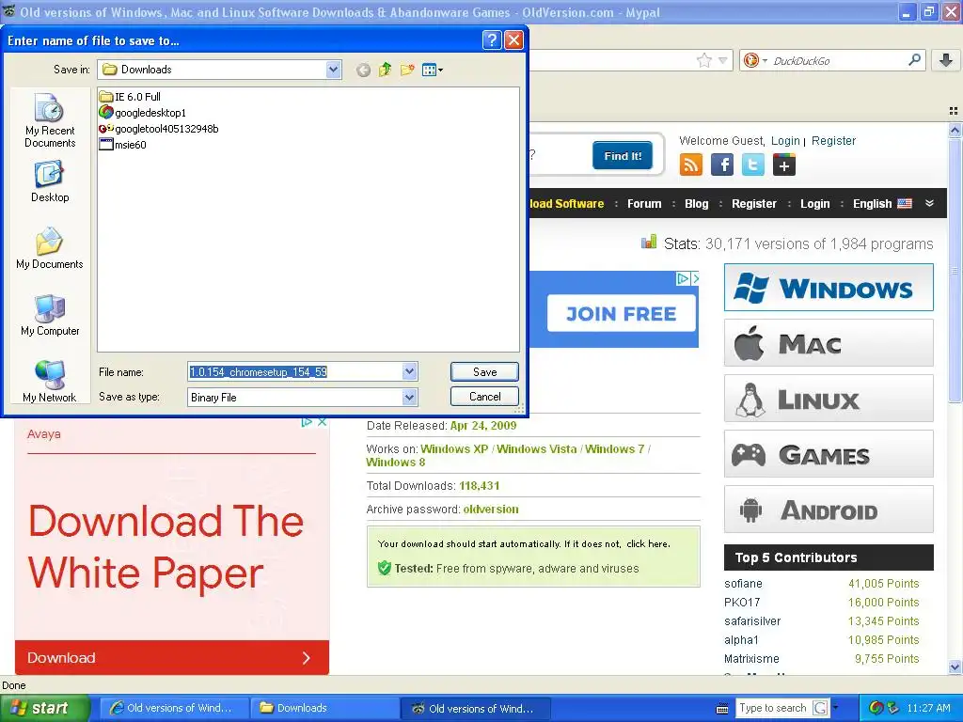Open the Windows category button
The height and width of the screenshot is (722, 963).
point(829,288)
